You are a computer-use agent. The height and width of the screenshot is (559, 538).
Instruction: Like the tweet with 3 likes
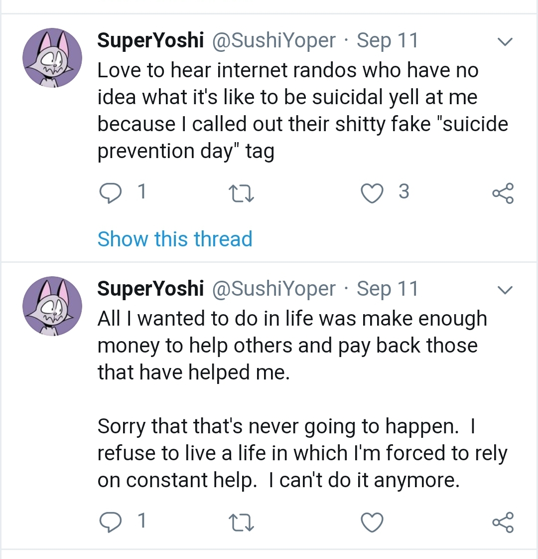[372, 193]
